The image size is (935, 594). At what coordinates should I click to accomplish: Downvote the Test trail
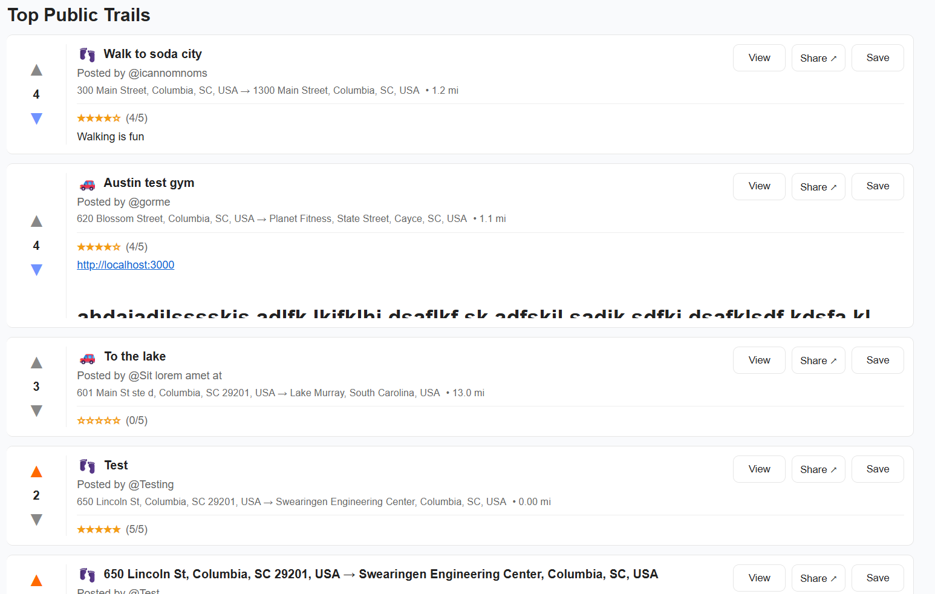36,520
